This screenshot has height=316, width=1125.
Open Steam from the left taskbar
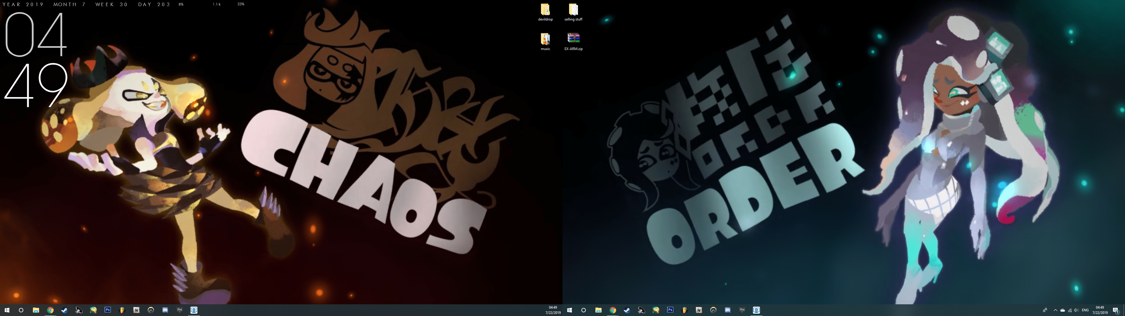click(x=65, y=310)
